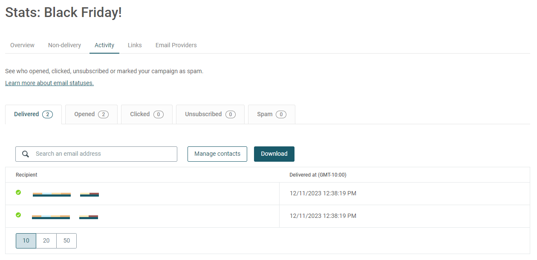
Task: Click the Download button
Action: coord(274,154)
